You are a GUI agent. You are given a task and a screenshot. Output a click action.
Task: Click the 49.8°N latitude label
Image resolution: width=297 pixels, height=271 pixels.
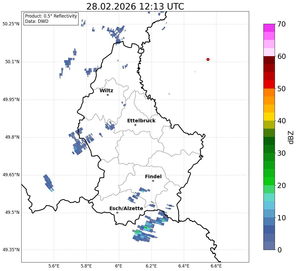pos(12,137)
